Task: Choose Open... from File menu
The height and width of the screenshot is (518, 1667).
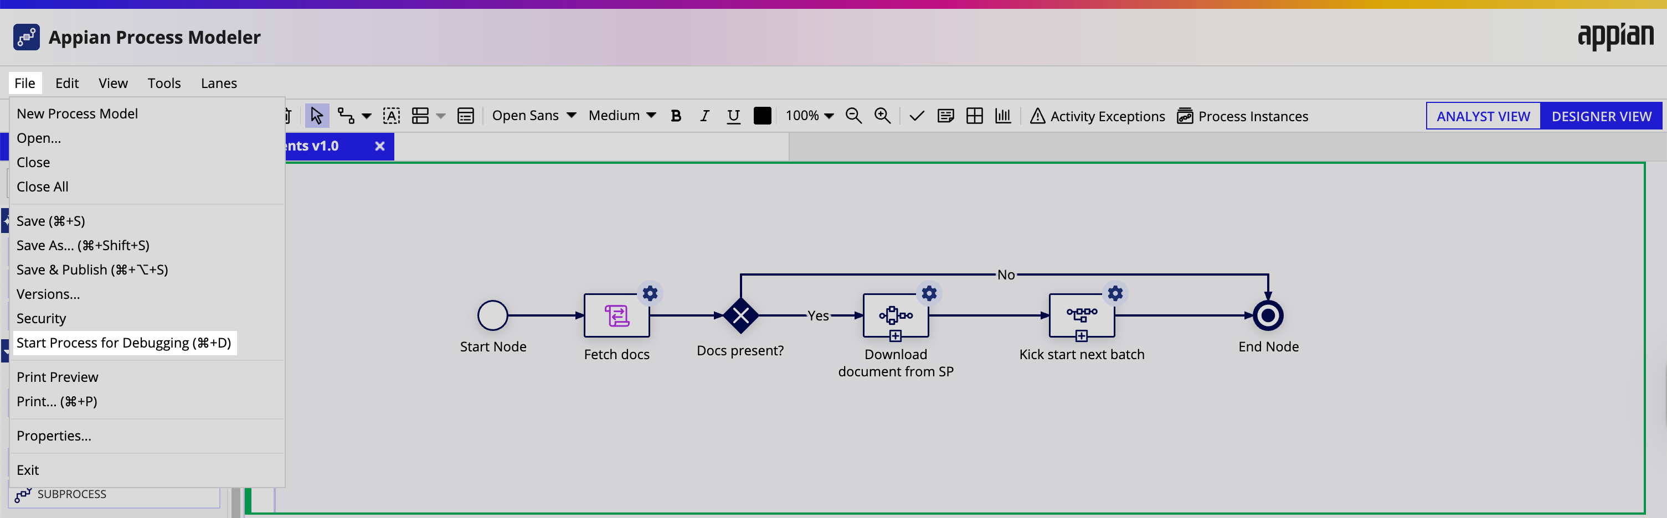Action: coord(147,138)
